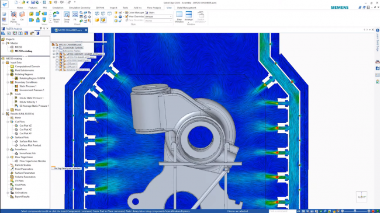Toggle MR250 H00 PART HOLDER checkbox
The width and height of the screenshot is (380, 213).
[x=57, y=54]
